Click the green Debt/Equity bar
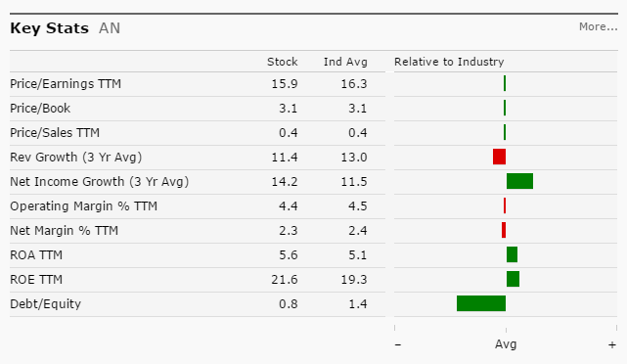627x364 pixels. click(x=481, y=303)
